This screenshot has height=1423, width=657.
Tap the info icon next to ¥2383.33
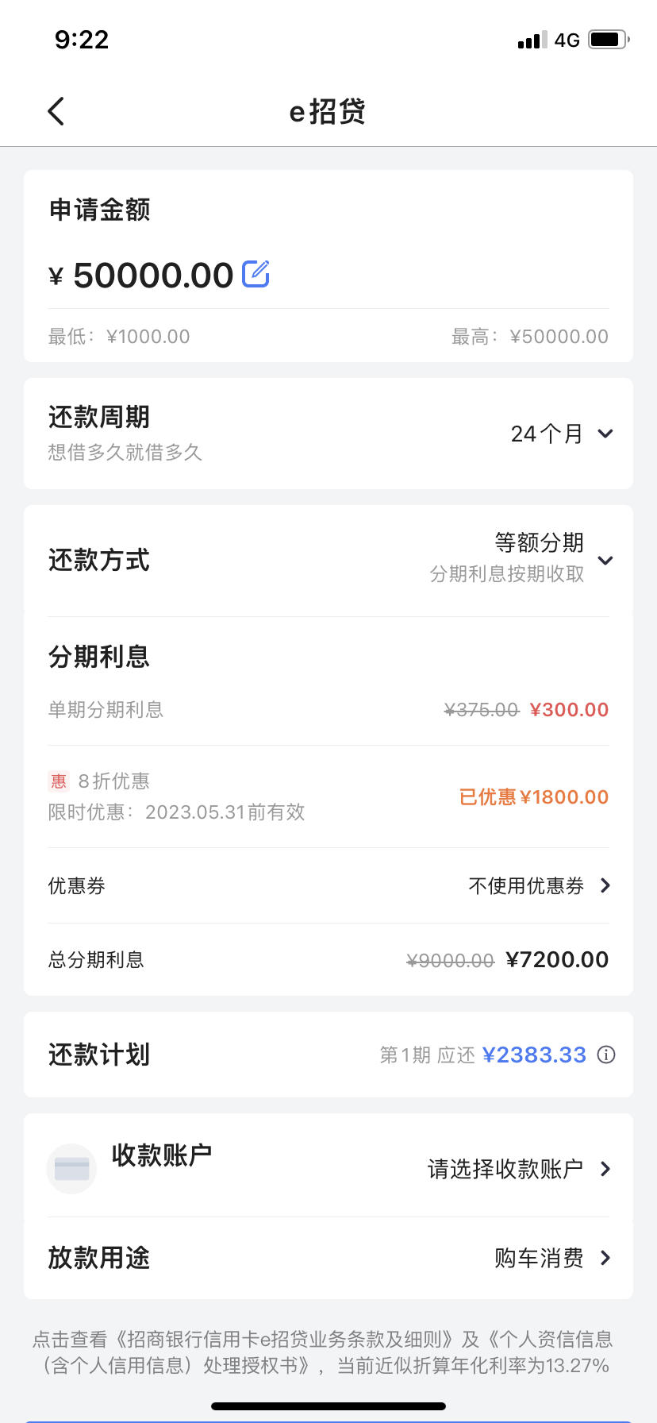click(x=606, y=1055)
